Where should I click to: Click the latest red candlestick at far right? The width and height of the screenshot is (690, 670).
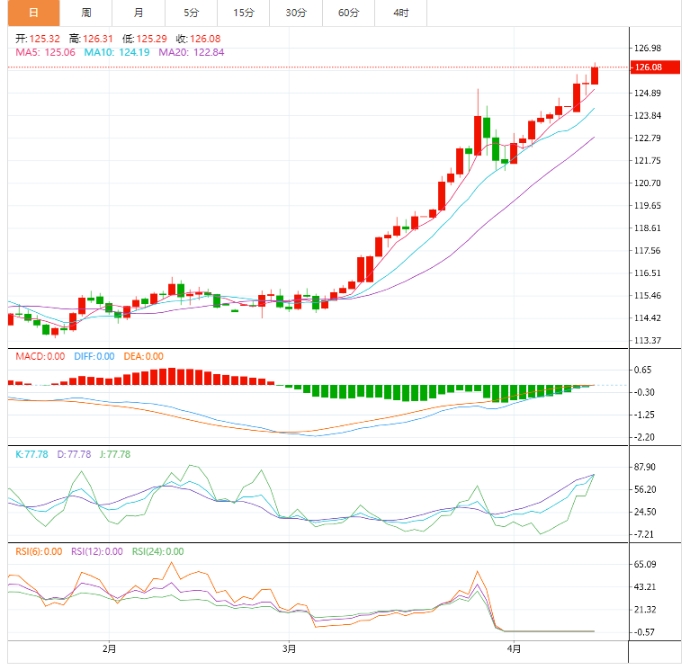(x=595, y=76)
